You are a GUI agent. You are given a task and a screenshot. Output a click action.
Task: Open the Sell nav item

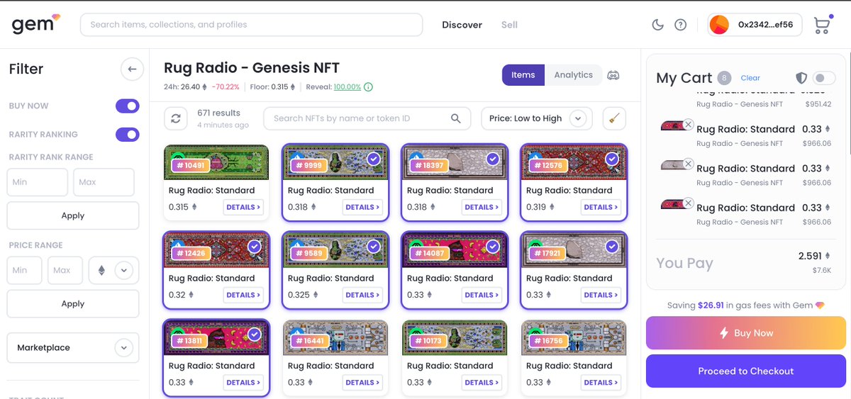click(x=509, y=25)
